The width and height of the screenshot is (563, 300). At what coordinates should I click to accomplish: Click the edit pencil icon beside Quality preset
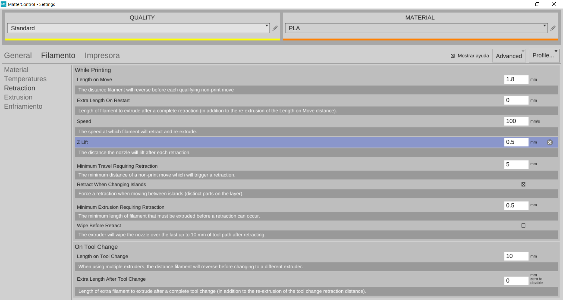[x=275, y=28]
